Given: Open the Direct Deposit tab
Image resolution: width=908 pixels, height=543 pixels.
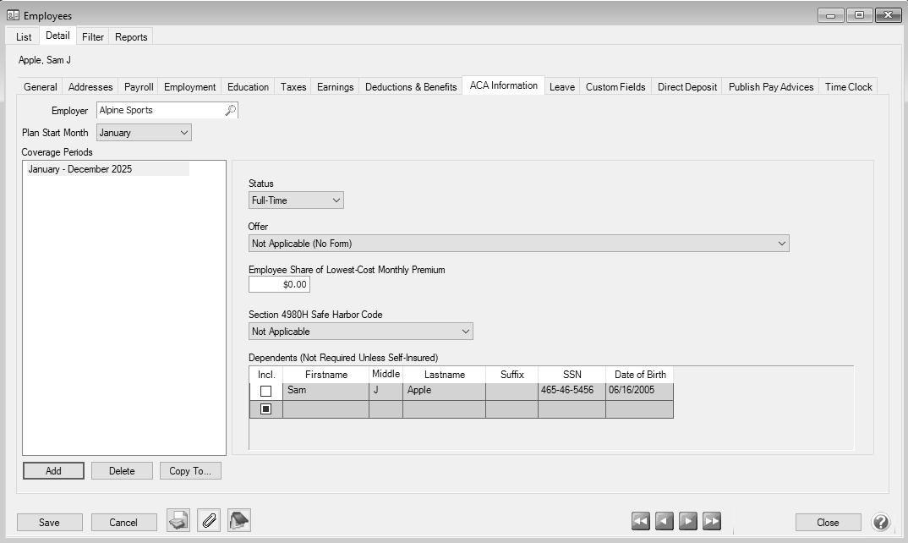Looking at the screenshot, I should pyautogui.click(x=687, y=87).
